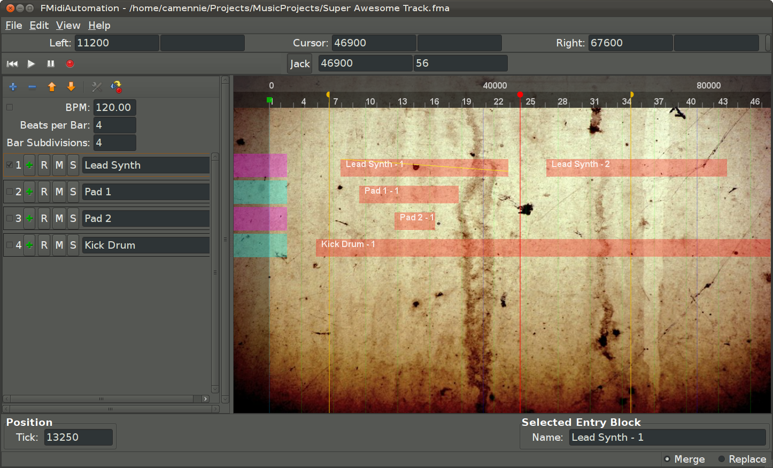This screenshot has height=468, width=773.
Task: Click the BPM value field 120.00
Action: (115, 107)
